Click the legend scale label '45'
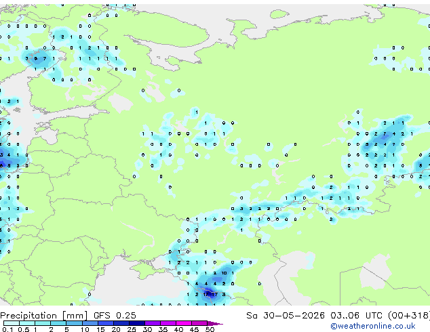 click(195, 329)
